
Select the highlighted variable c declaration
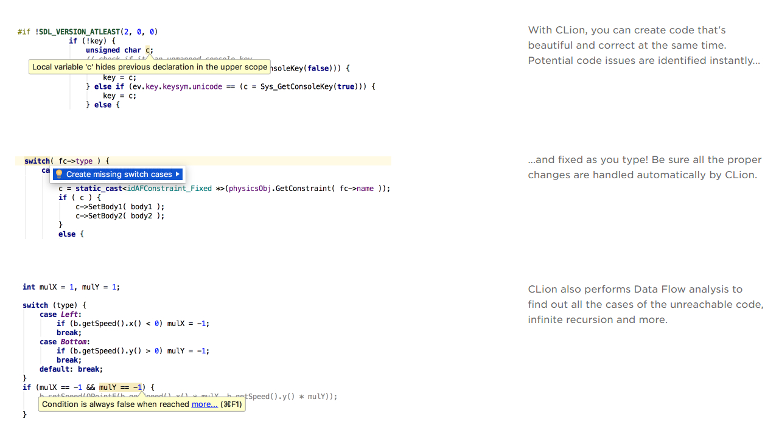tap(148, 50)
